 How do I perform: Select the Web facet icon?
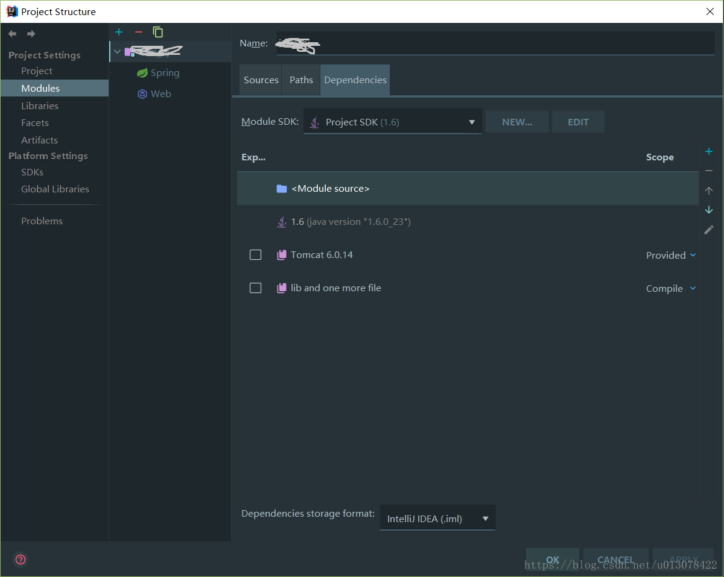[x=142, y=94]
